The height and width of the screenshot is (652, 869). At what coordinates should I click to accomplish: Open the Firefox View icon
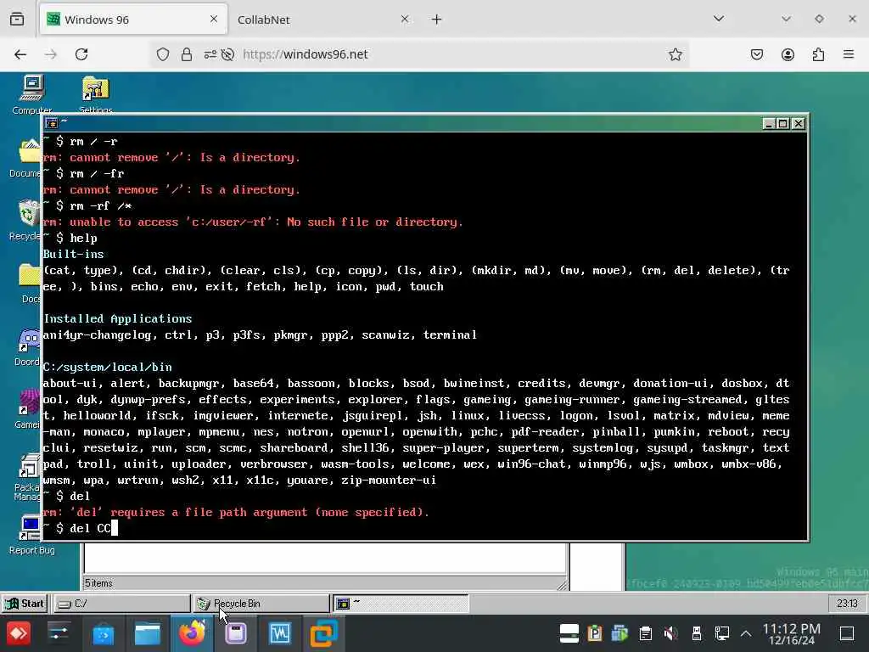click(x=17, y=20)
